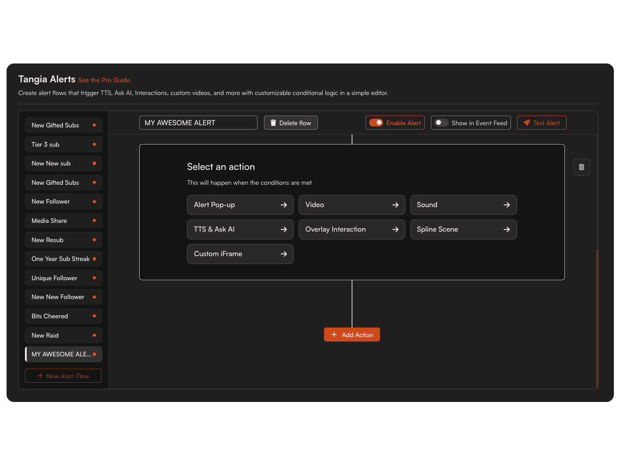Open the Video action option

click(x=352, y=205)
